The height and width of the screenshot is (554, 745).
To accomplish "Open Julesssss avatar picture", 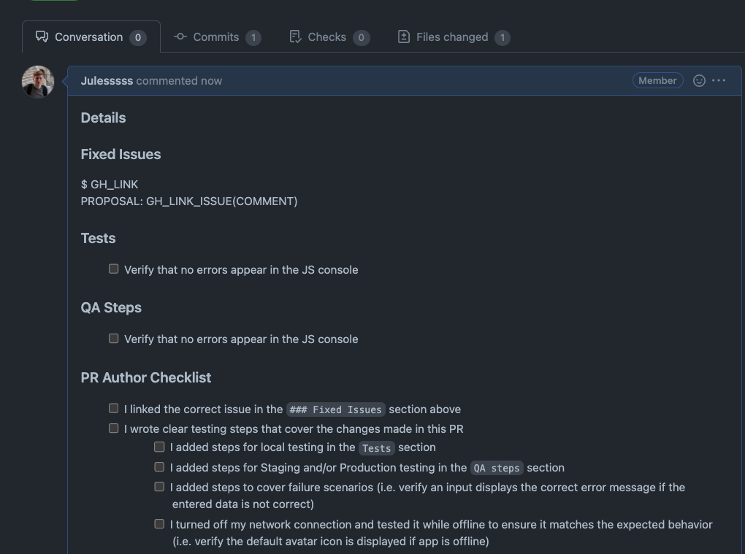I will (x=38, y=82).
